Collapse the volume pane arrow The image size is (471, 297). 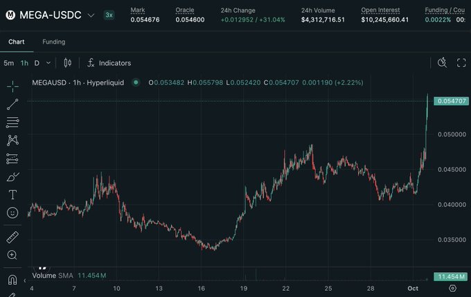click(x=25, y=281)
